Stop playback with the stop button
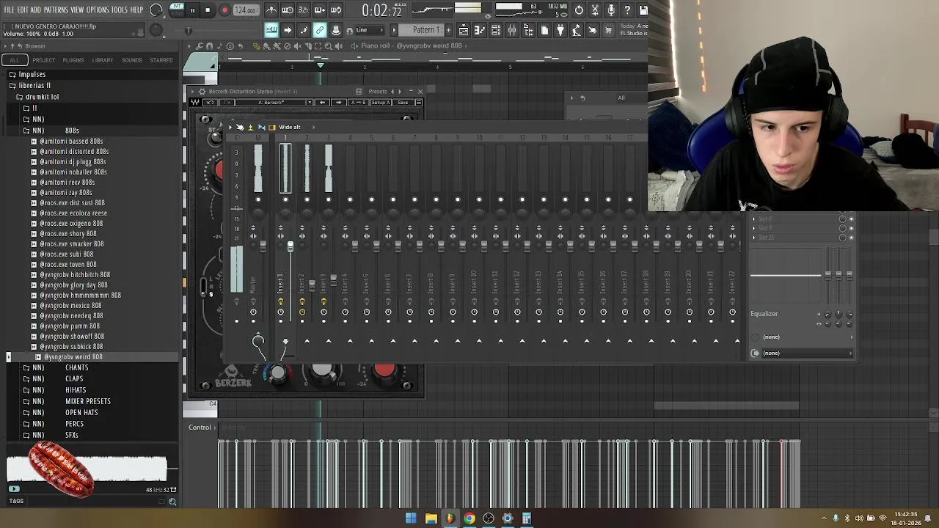 point(208,10)
